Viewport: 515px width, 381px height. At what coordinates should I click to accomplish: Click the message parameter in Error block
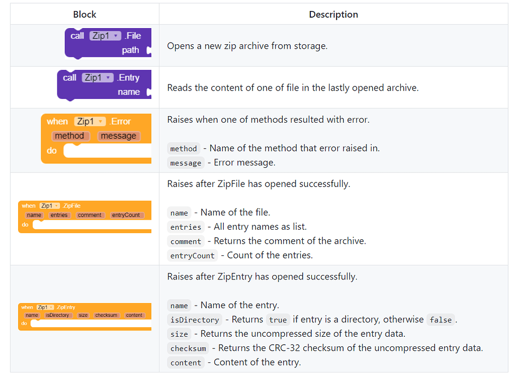tap(119, 136)
